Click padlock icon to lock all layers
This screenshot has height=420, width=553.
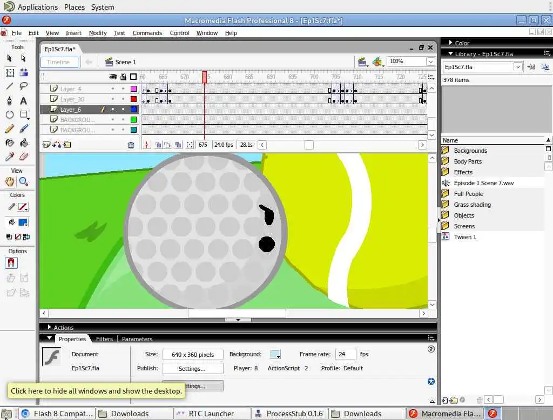123,77
